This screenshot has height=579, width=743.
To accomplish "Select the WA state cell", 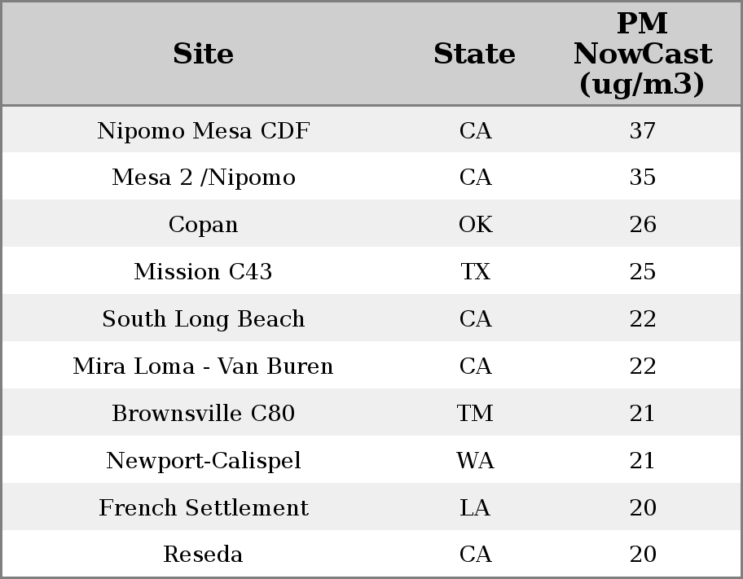I will pyautogui.click(x=475, y=461).
